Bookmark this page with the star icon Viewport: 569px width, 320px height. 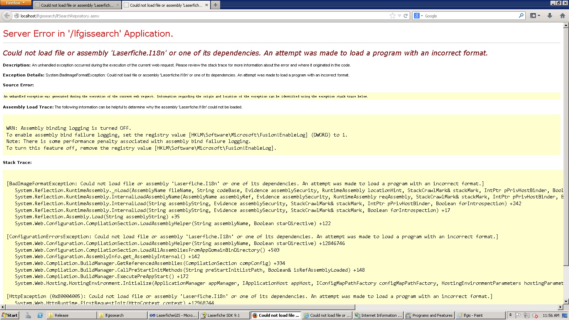(392, 16)
